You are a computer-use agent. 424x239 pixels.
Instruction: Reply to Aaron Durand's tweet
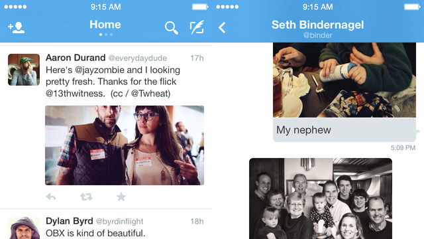point(51,197)
